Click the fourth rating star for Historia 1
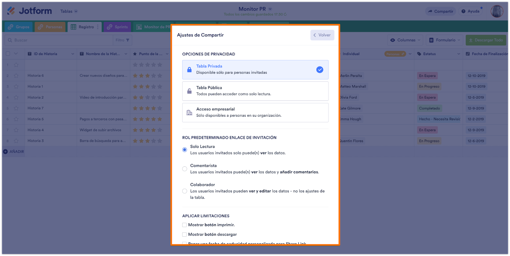Viewport: 510px width, 256px height. (154, 86)
